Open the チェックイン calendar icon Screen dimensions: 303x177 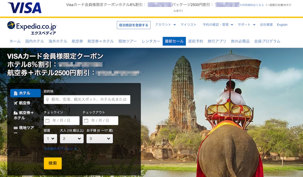click(47, 121)
